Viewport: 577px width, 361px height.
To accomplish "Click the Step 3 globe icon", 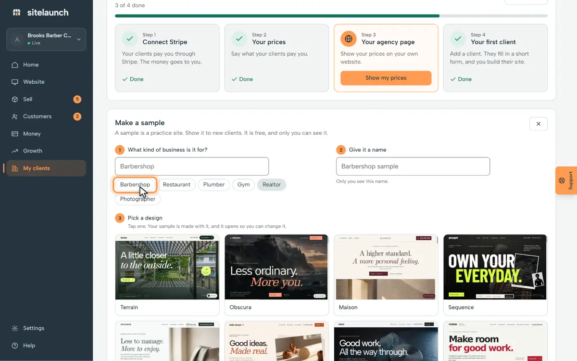I will pos(348,39).
